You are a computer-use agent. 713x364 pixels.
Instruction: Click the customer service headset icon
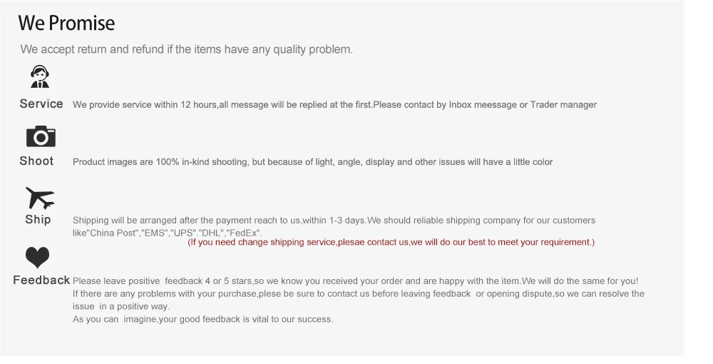coord(40,76)
